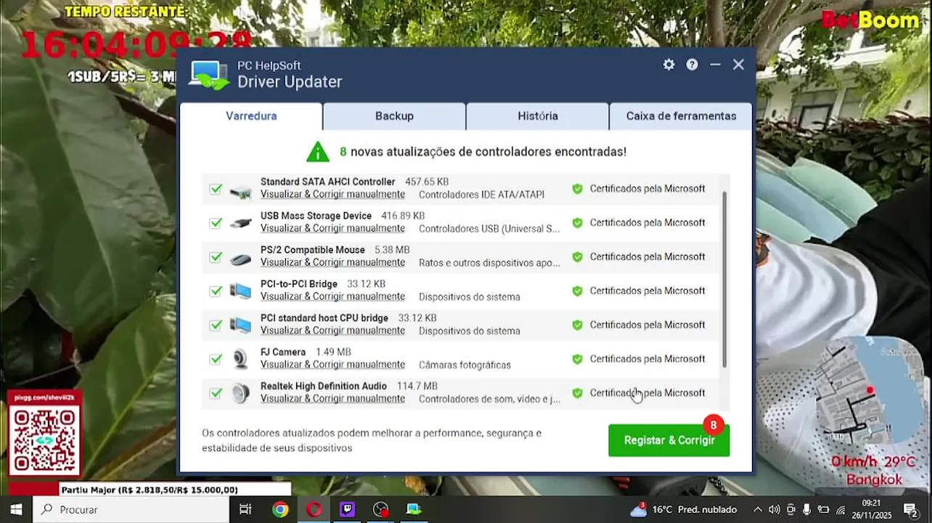Uncheck PCI-to-PCI Bridge checkbox
The height and width of the screenshot is (523, 932).
216,291
